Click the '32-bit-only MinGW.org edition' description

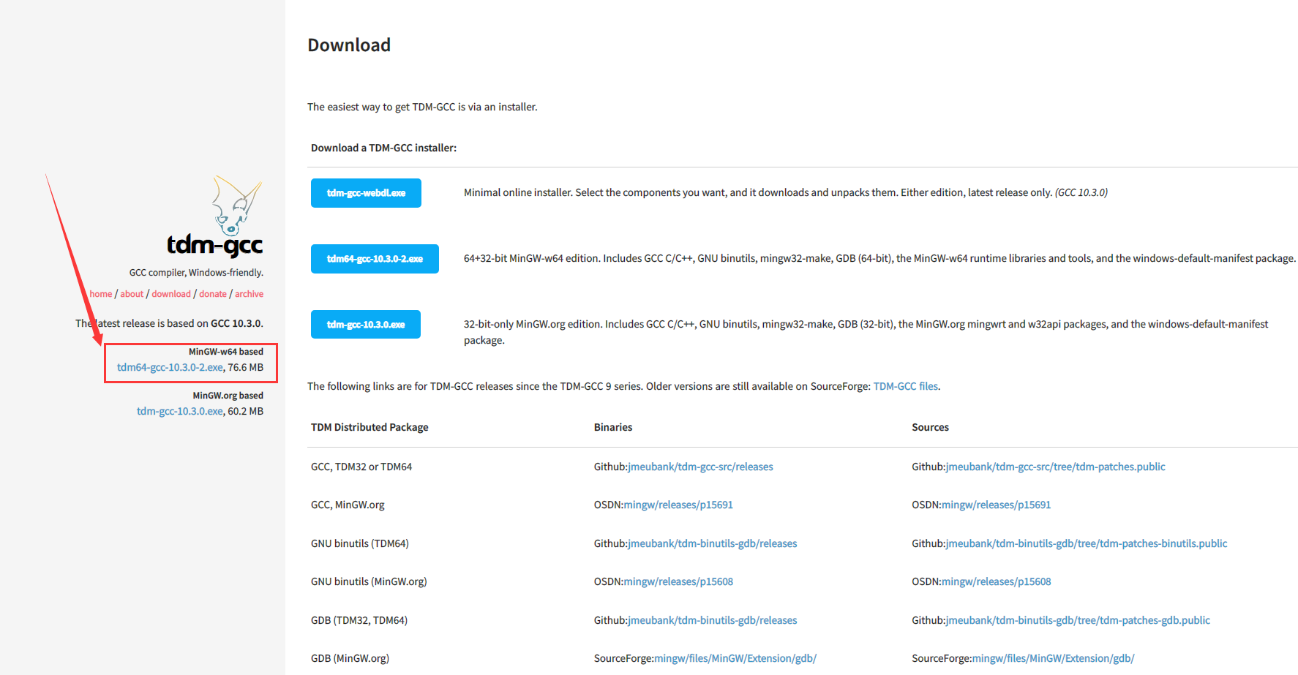pos(866,332)
